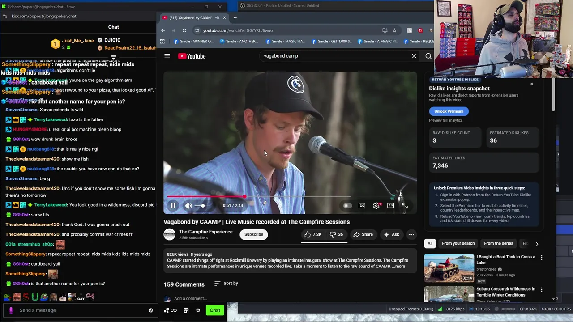Open comments 'Sort by' dropdown
The width and height of the screenshot is (573, 322).
[226, 283]
